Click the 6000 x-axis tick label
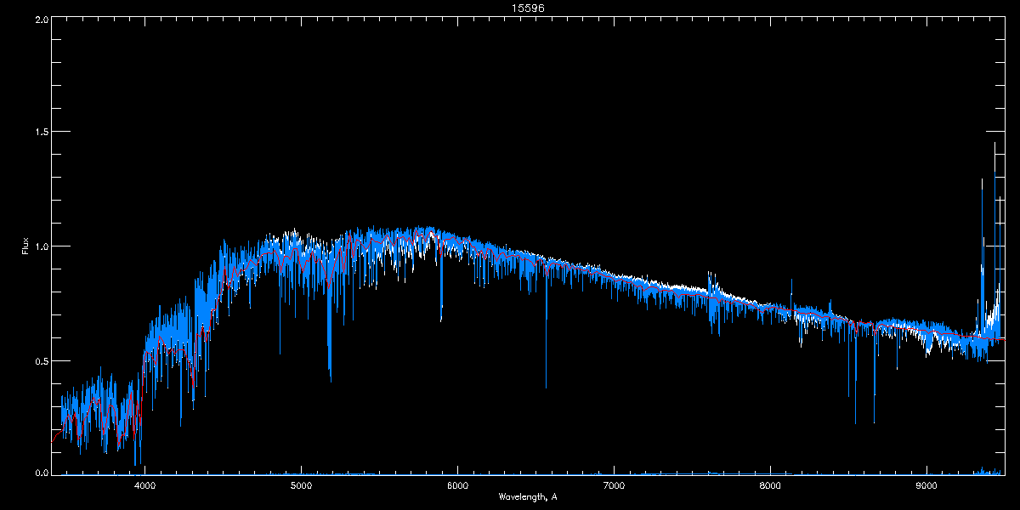The height and width of the screenshot is (510, 1020). click(457, 486)
